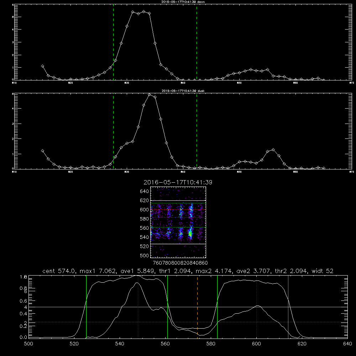Click the first diamond data point in dawn plot
Screen dimensions: 356x356
pos(42,66)
